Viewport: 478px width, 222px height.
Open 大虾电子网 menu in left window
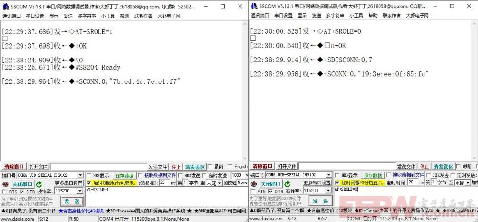(169, 16)
